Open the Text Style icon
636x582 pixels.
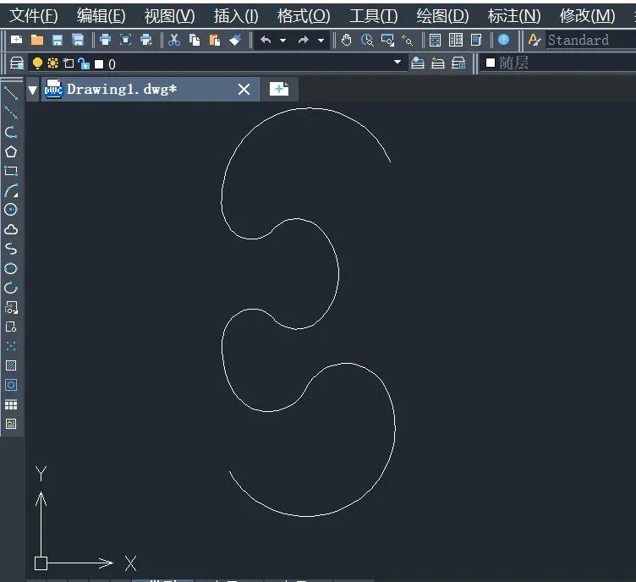(x=535, y=40)
